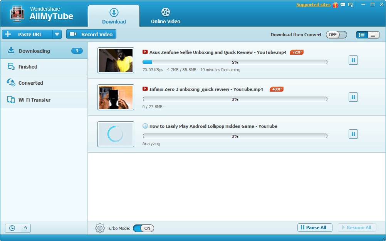This screenshot has height=241, width=386.
Task: Click Infinix Zero 3 progress bar
Action: [235, 99]
